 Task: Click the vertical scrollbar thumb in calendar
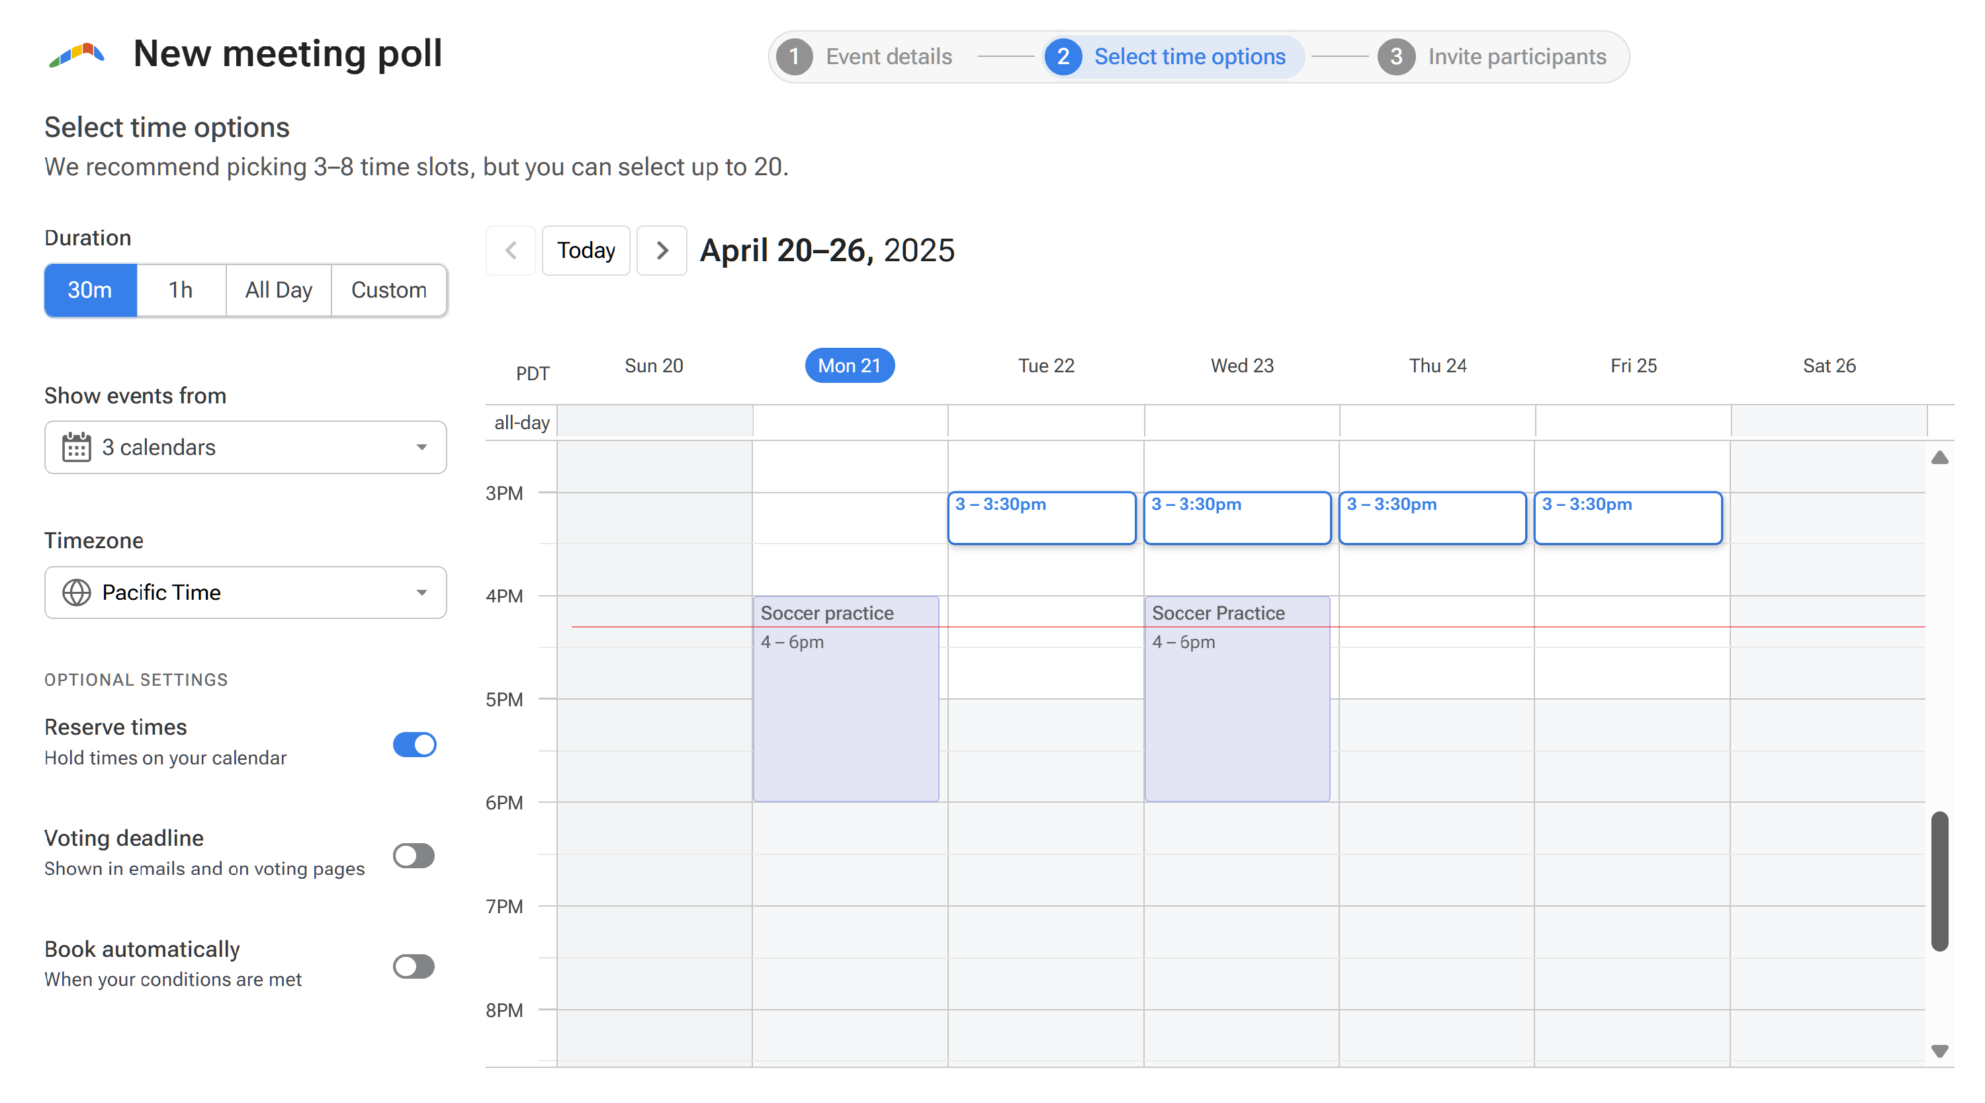(x=1939, y=881)
